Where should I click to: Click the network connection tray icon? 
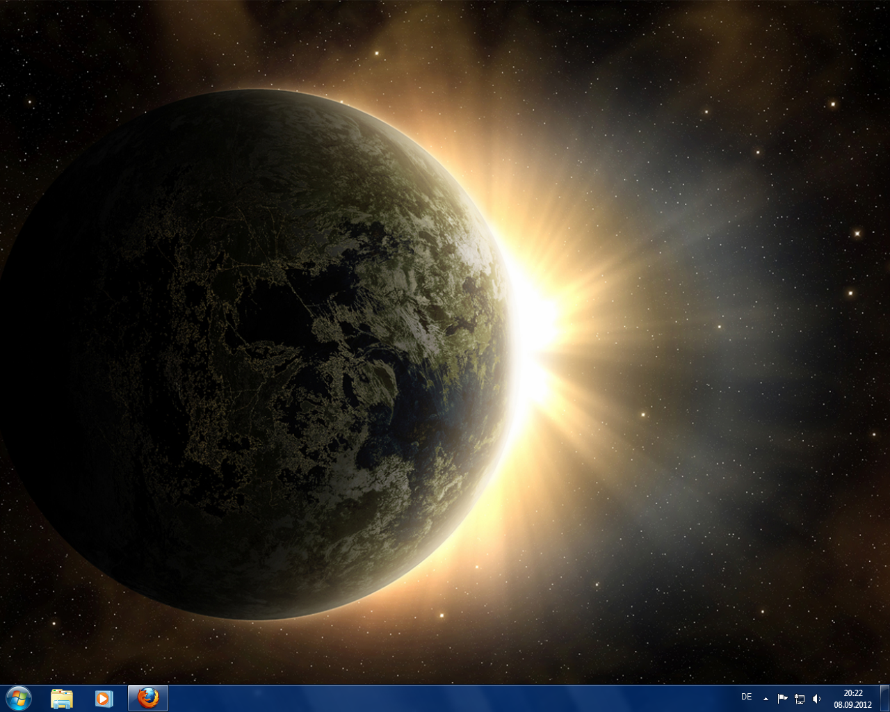tap(800, 698)
